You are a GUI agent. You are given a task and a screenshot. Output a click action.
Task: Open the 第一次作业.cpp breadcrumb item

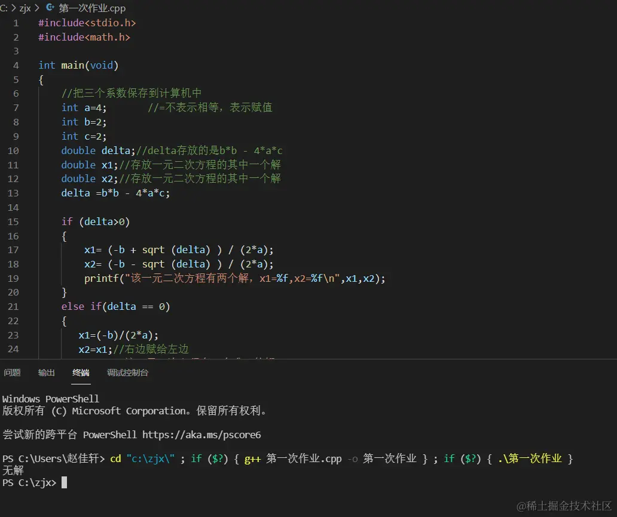click(92, 8)
